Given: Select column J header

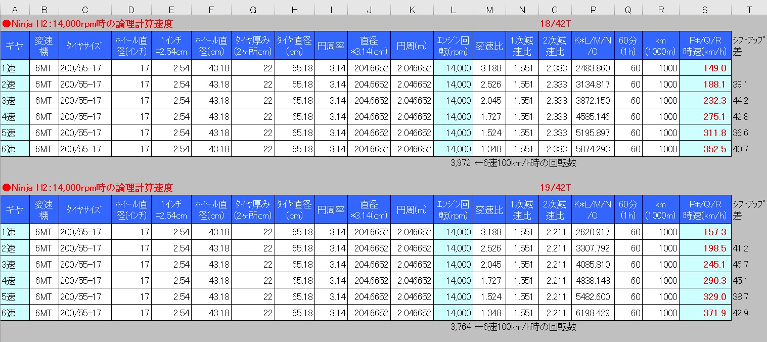Looking at the screenshot, I should point(369,10).
